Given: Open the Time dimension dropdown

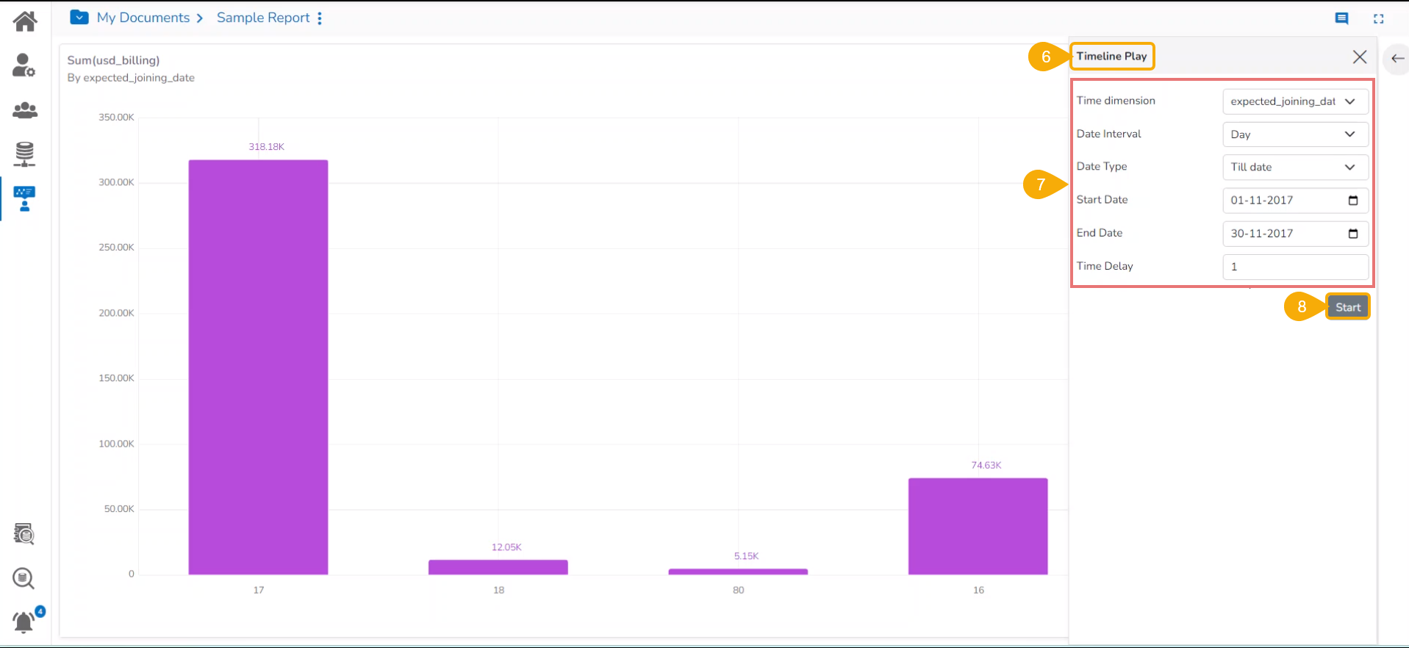Looking at the screenshot, I should [x=1295, y=101].
